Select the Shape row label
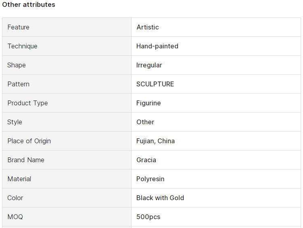Screen dimensions: 303x228 coord(17,65)
